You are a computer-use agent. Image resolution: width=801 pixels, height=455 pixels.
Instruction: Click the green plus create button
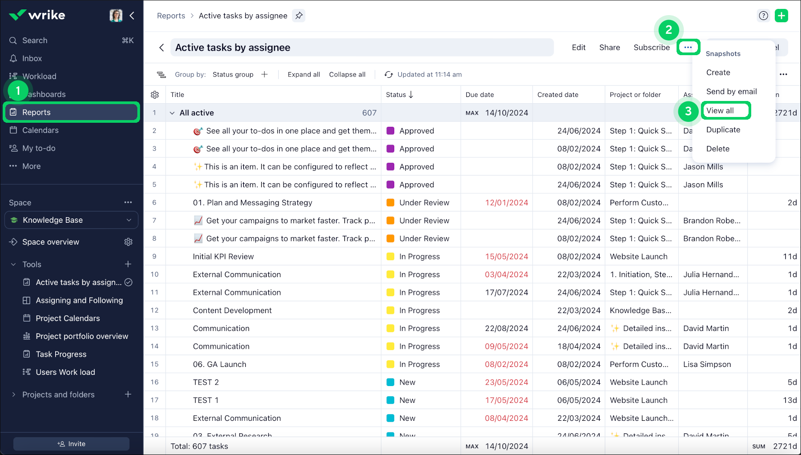click(781, 16)
